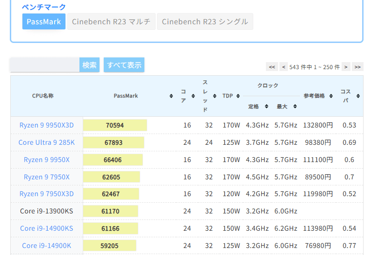Sort by PassMark score column arrows
371x255 pixels.
tap(171, 96)
